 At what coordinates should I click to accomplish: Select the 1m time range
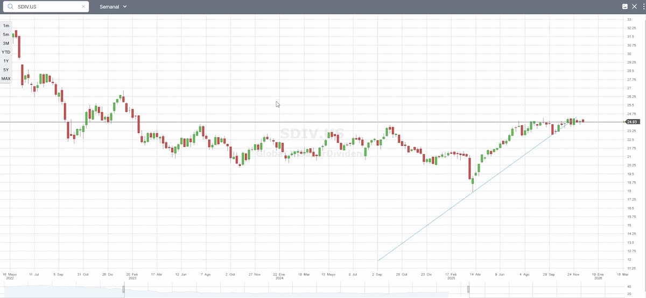click(x=6, y=25)
